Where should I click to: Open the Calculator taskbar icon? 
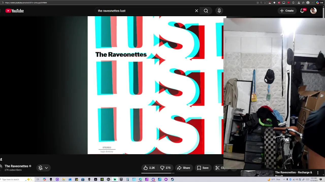[x=127, y=179]
